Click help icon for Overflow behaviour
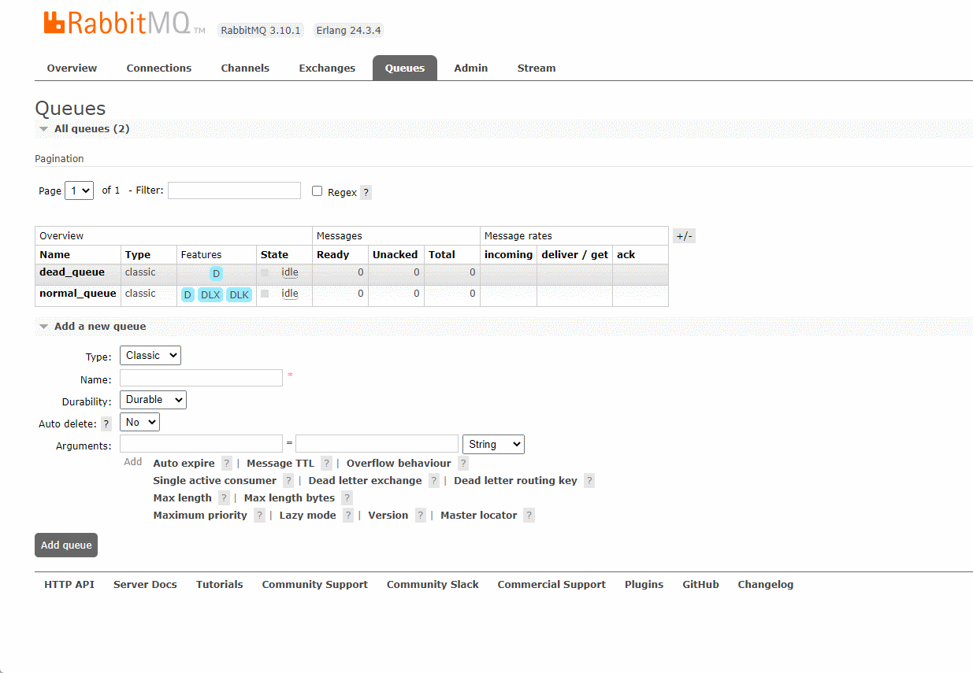This screenshot has height=673, width=973. pyautogui.click(x=463, y=463)
